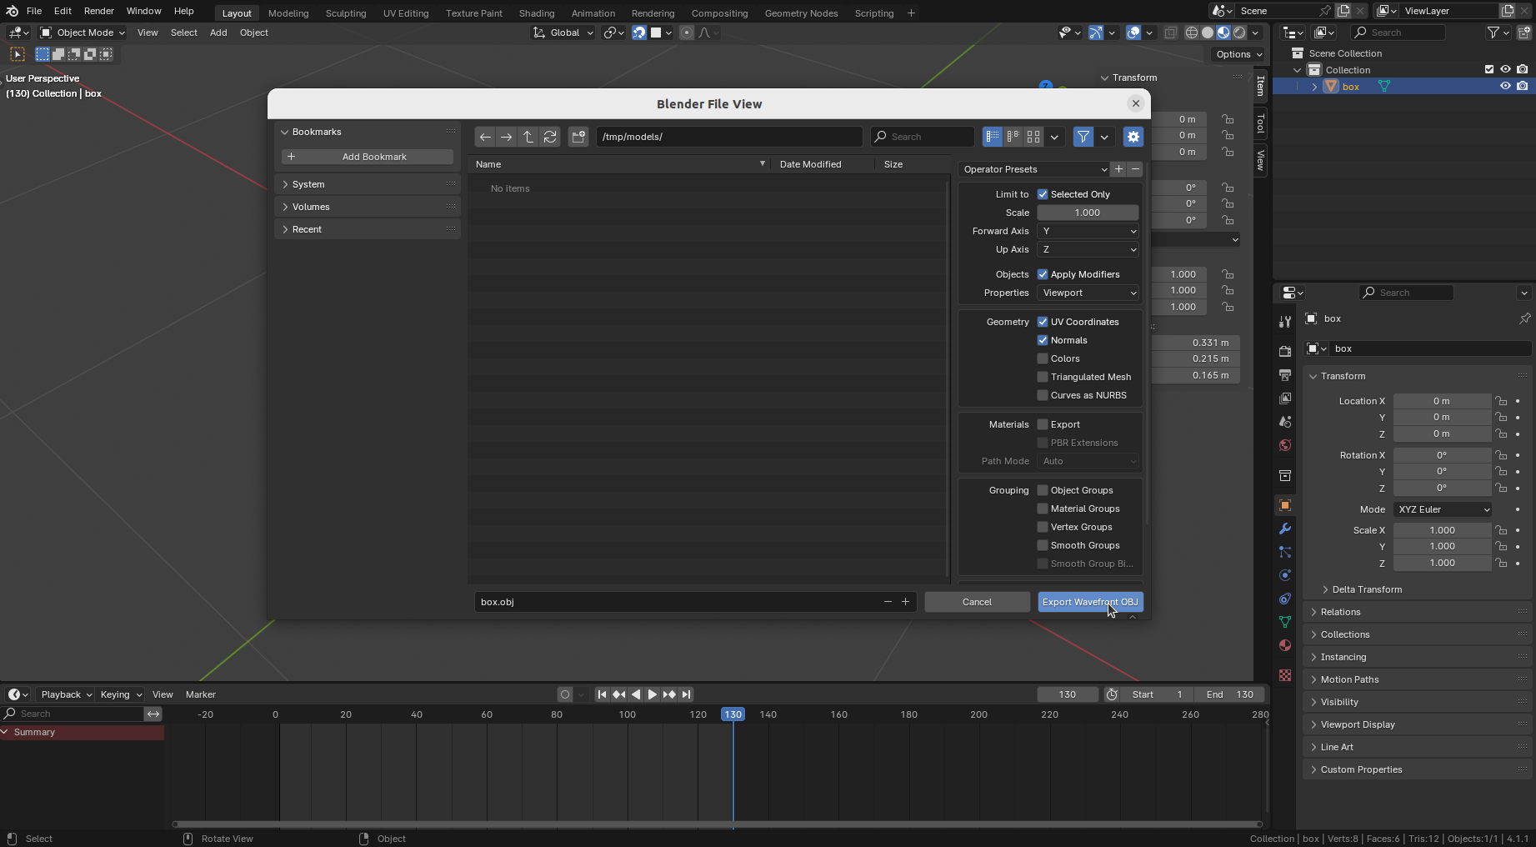Navigate to parent directory
The image size is (1536, 847).
coord(528,137)
